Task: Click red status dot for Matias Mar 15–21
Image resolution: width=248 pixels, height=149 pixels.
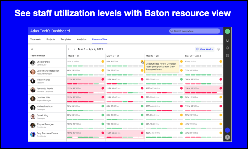Action: click(x=142, y=79)
